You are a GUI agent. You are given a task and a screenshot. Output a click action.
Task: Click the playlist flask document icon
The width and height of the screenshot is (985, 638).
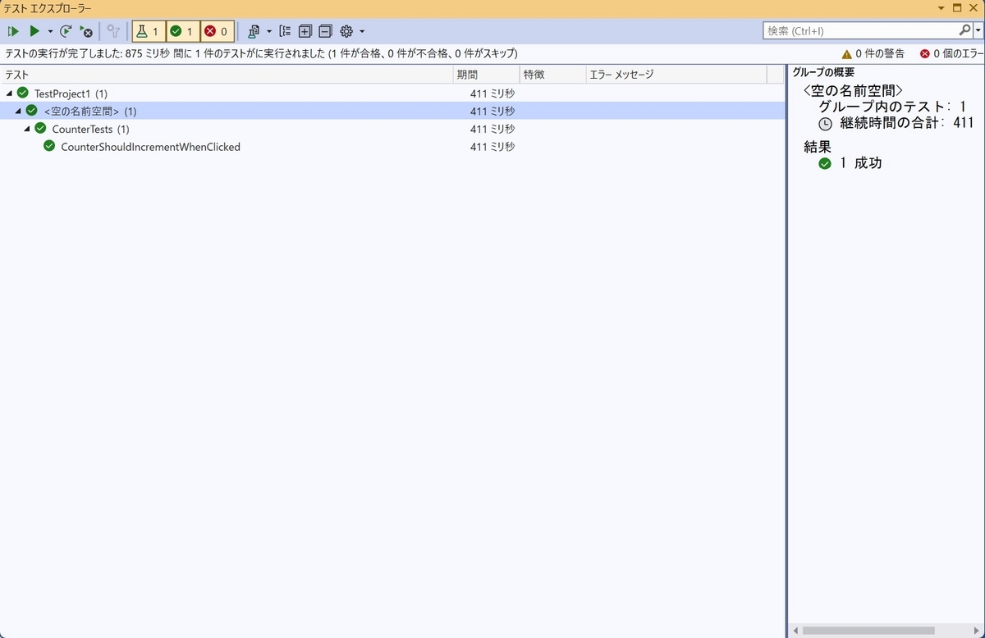click(254, 31)
